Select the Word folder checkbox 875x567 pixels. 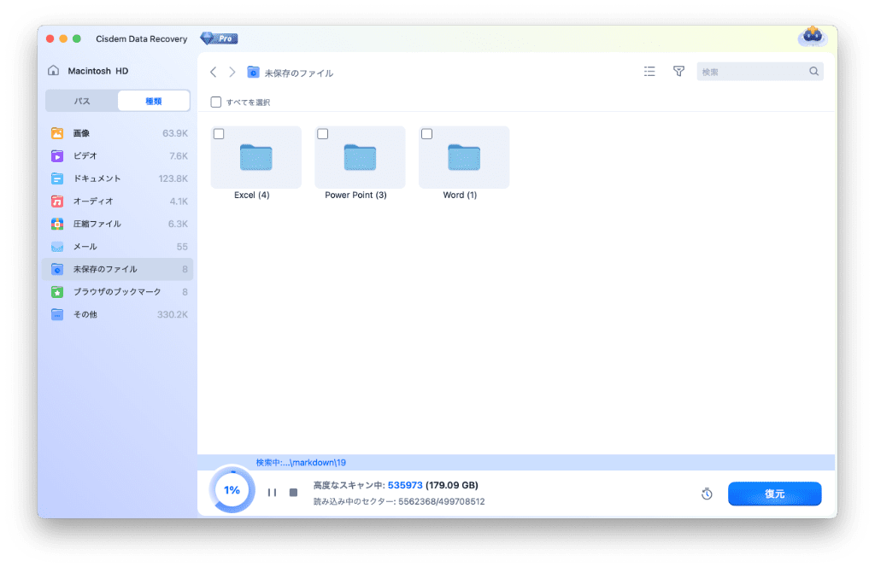(x=427, y=134)
